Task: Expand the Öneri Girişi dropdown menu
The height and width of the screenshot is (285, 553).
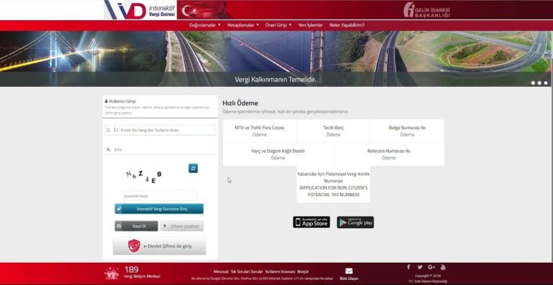Action: pos(278,25)
